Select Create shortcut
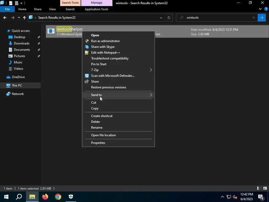Viewport: 269px width, 202px height. [118, 116]
